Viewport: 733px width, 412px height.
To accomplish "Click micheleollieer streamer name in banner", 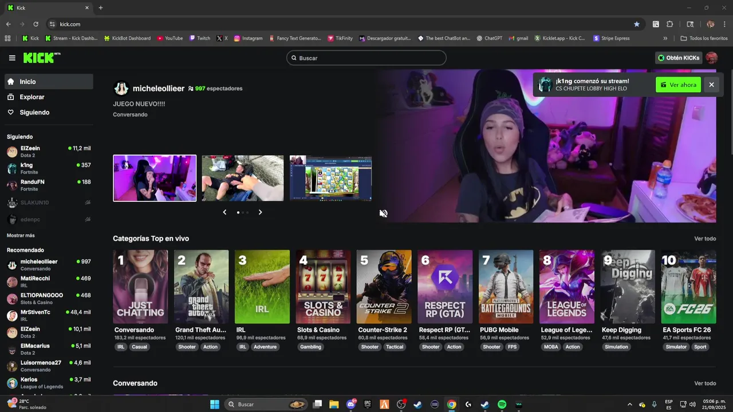I will coord(159,88).
